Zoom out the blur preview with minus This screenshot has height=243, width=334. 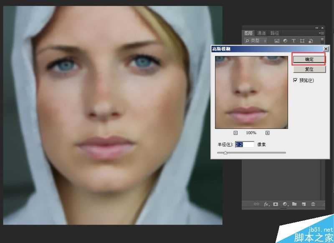click(x=235, y=133)
